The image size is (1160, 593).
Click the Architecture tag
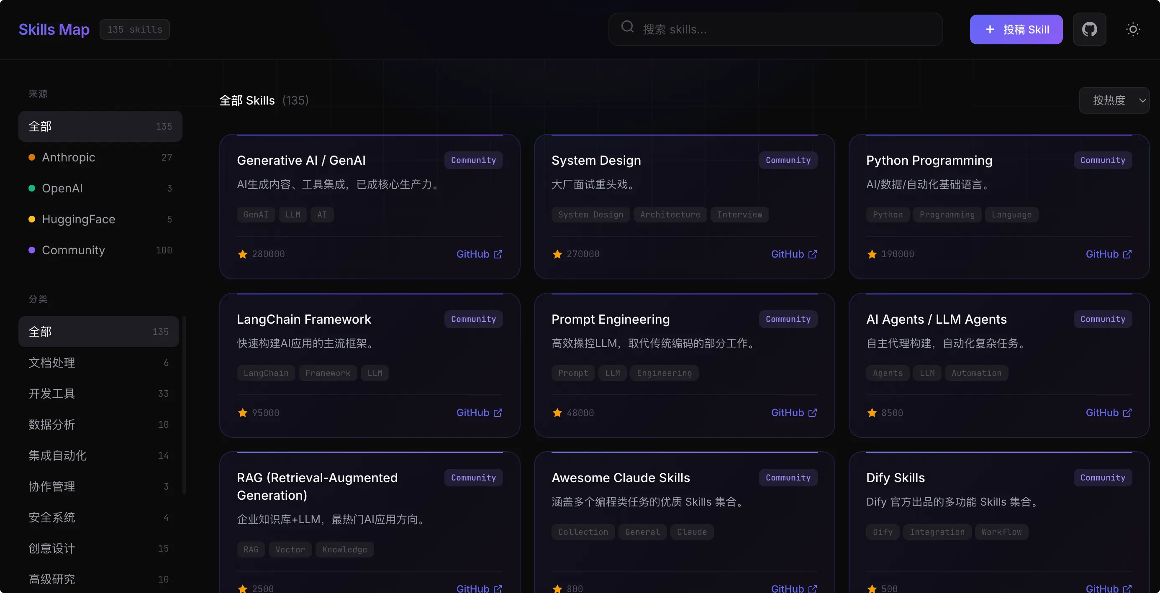pyautogui.click(x=670, y=215)
